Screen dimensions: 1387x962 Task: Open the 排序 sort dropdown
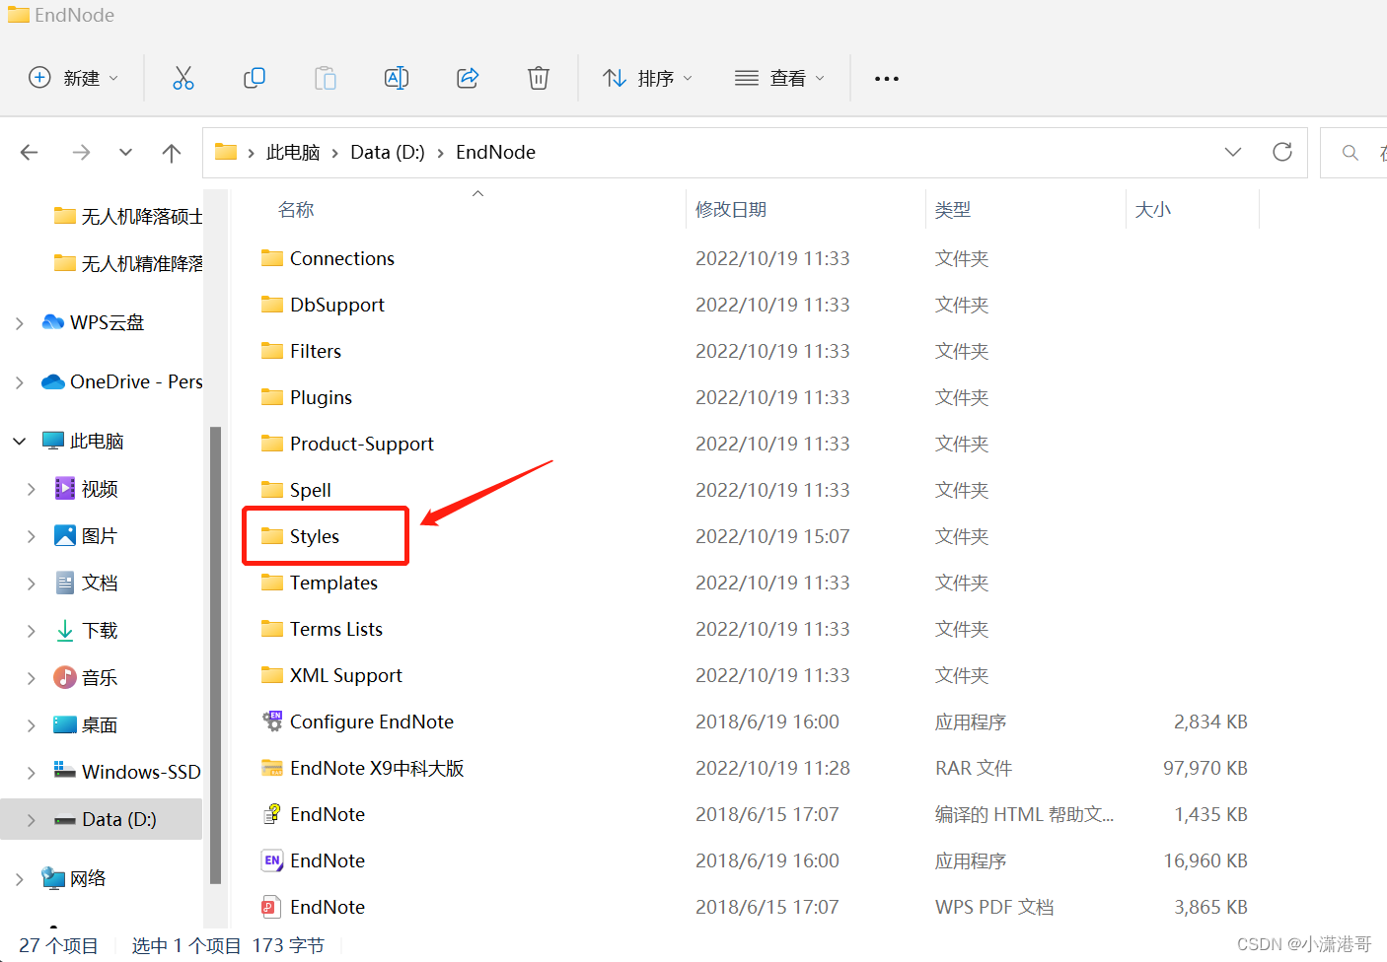[x=648, y=78]
